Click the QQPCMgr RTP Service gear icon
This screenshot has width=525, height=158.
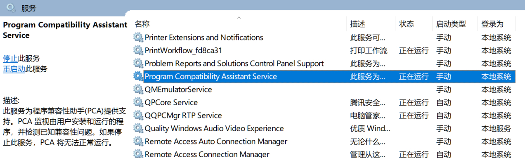[x=138, y=116]
